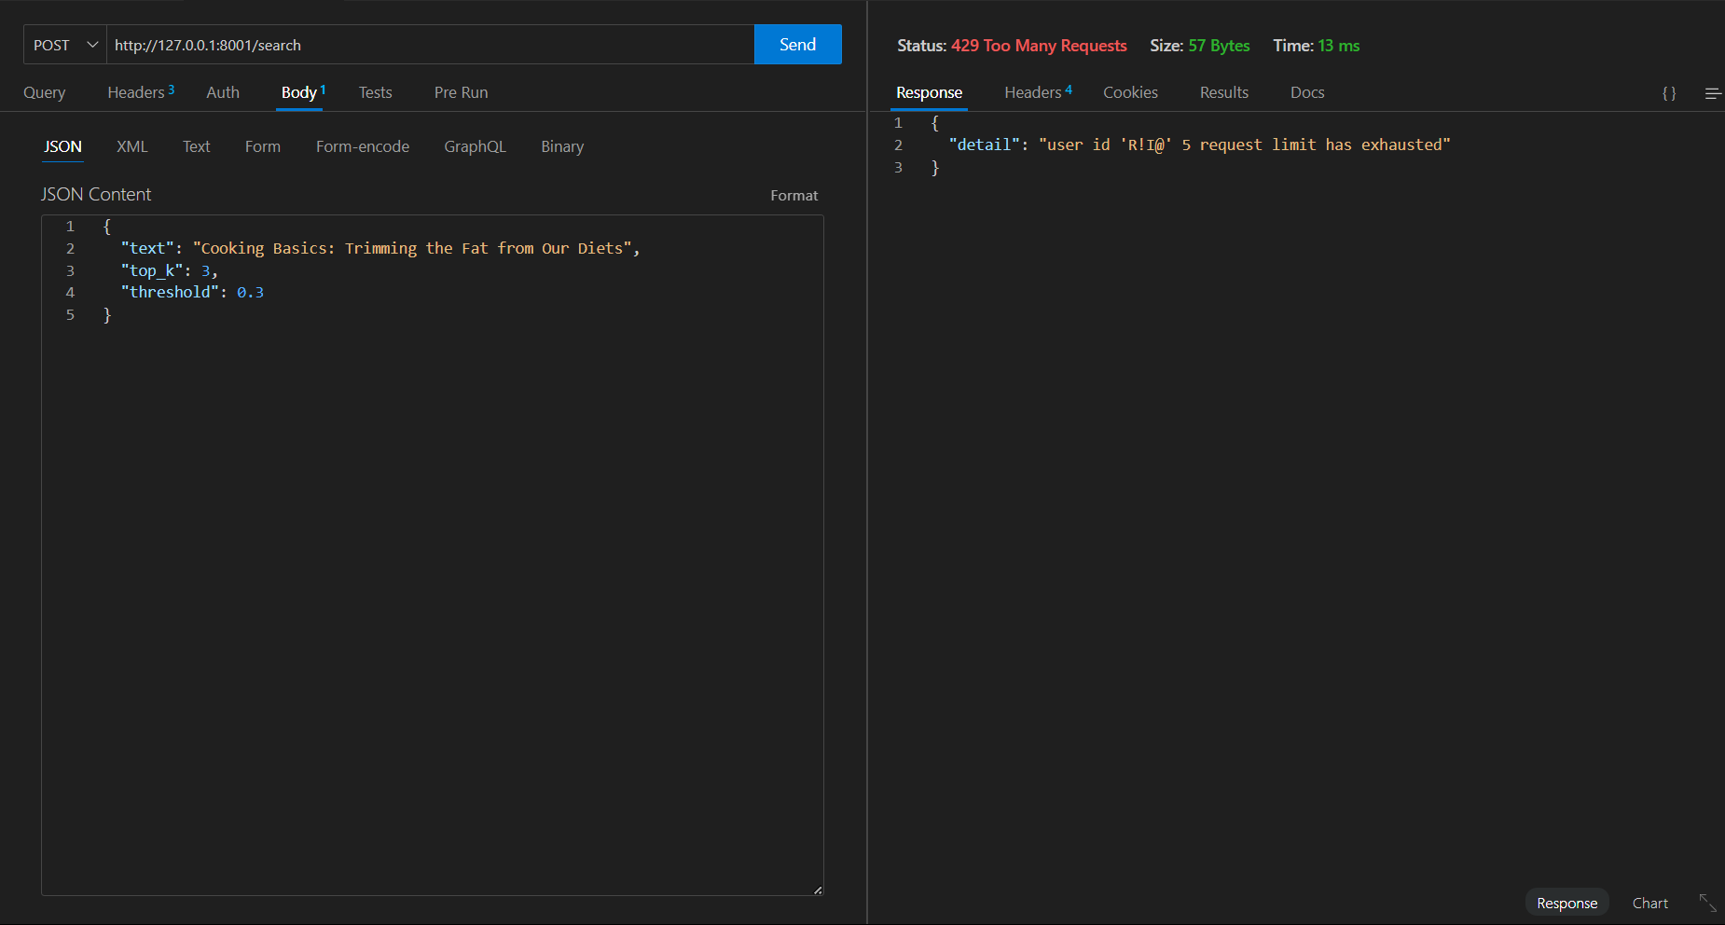Open the response Cookies tab
Image resolution: width=1725 pixels, height=925 pixels.
point(1130,92)
